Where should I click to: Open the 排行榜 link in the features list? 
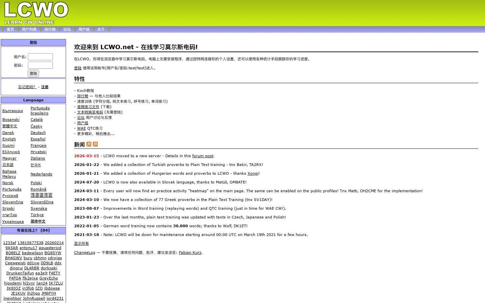83,96
